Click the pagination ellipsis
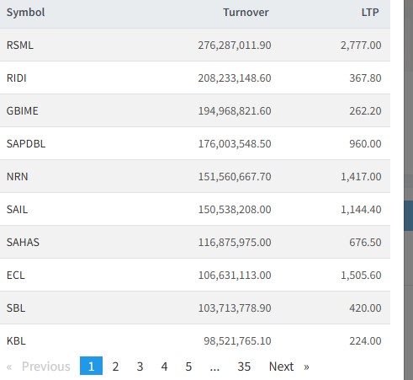The height and width of the screenshot is (380, 413). coord(214,367)
